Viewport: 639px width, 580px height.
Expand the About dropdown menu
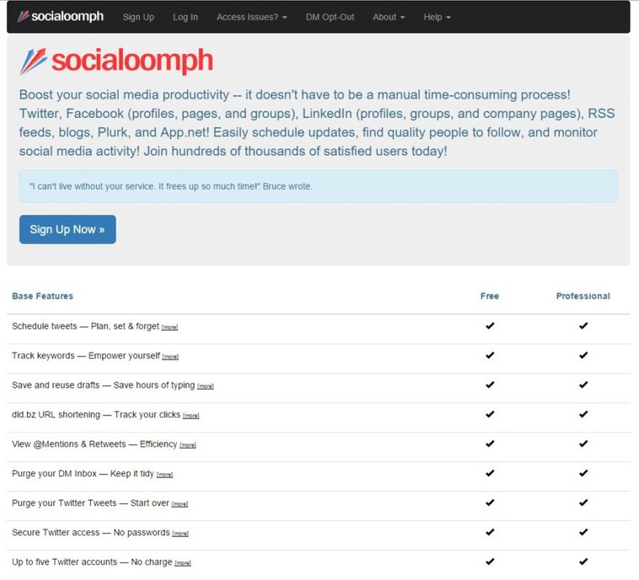389,17
